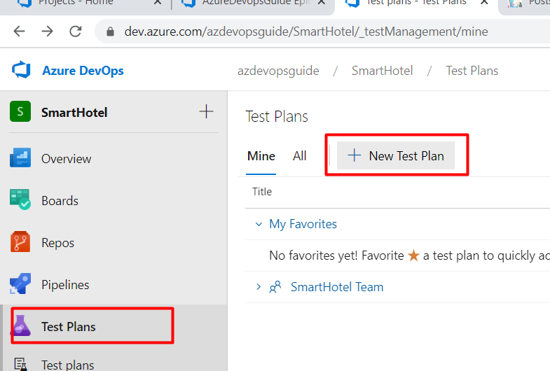The image size is (550, 371).
Task: Switch to the All tab
Action: coord(300,156)
